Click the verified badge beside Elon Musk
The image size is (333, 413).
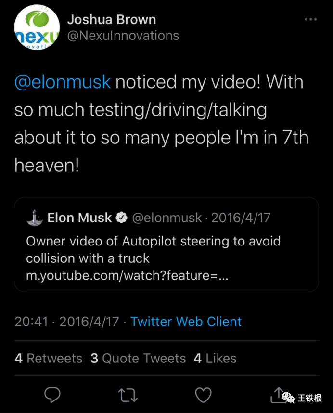(122, 218)
